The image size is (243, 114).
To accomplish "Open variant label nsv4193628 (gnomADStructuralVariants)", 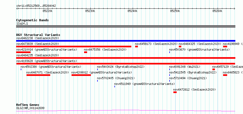I will coord(47,61).
